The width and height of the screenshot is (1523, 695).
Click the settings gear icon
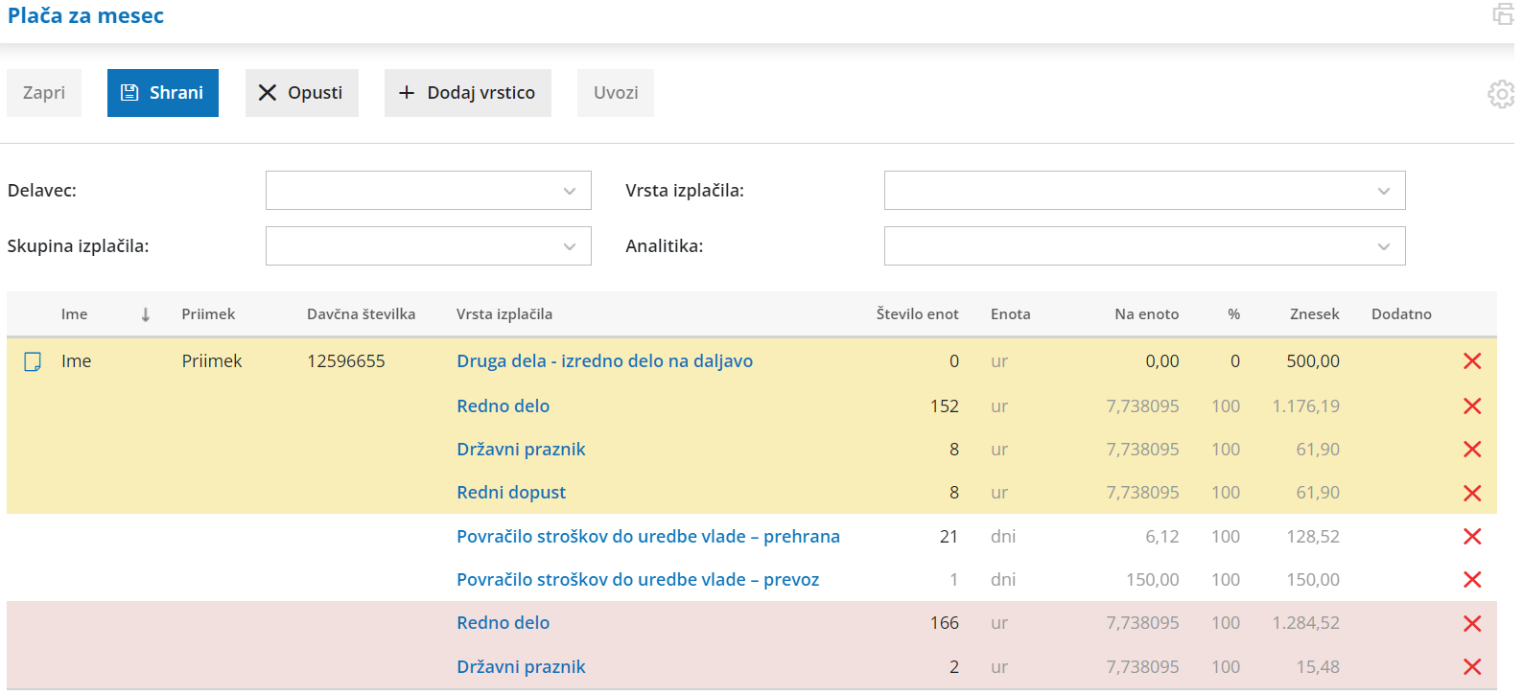point(1500,94)
